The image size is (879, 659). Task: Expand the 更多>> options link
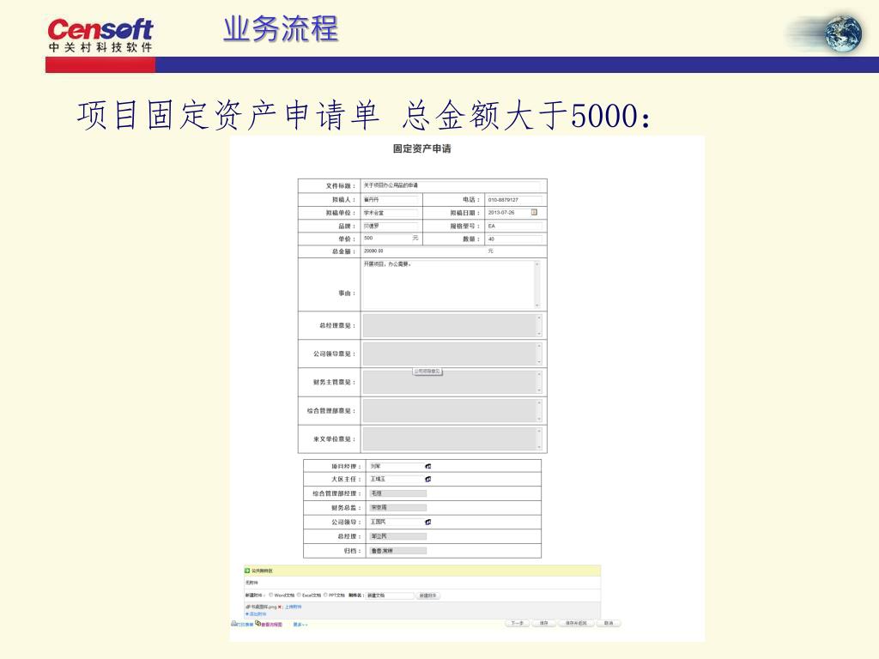tap(300, 625)
